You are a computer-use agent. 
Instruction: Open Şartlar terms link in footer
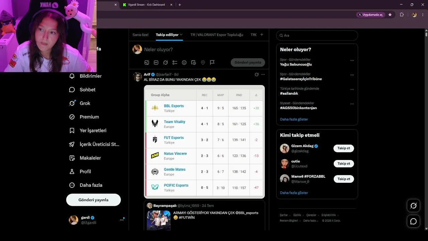[284, 215]
